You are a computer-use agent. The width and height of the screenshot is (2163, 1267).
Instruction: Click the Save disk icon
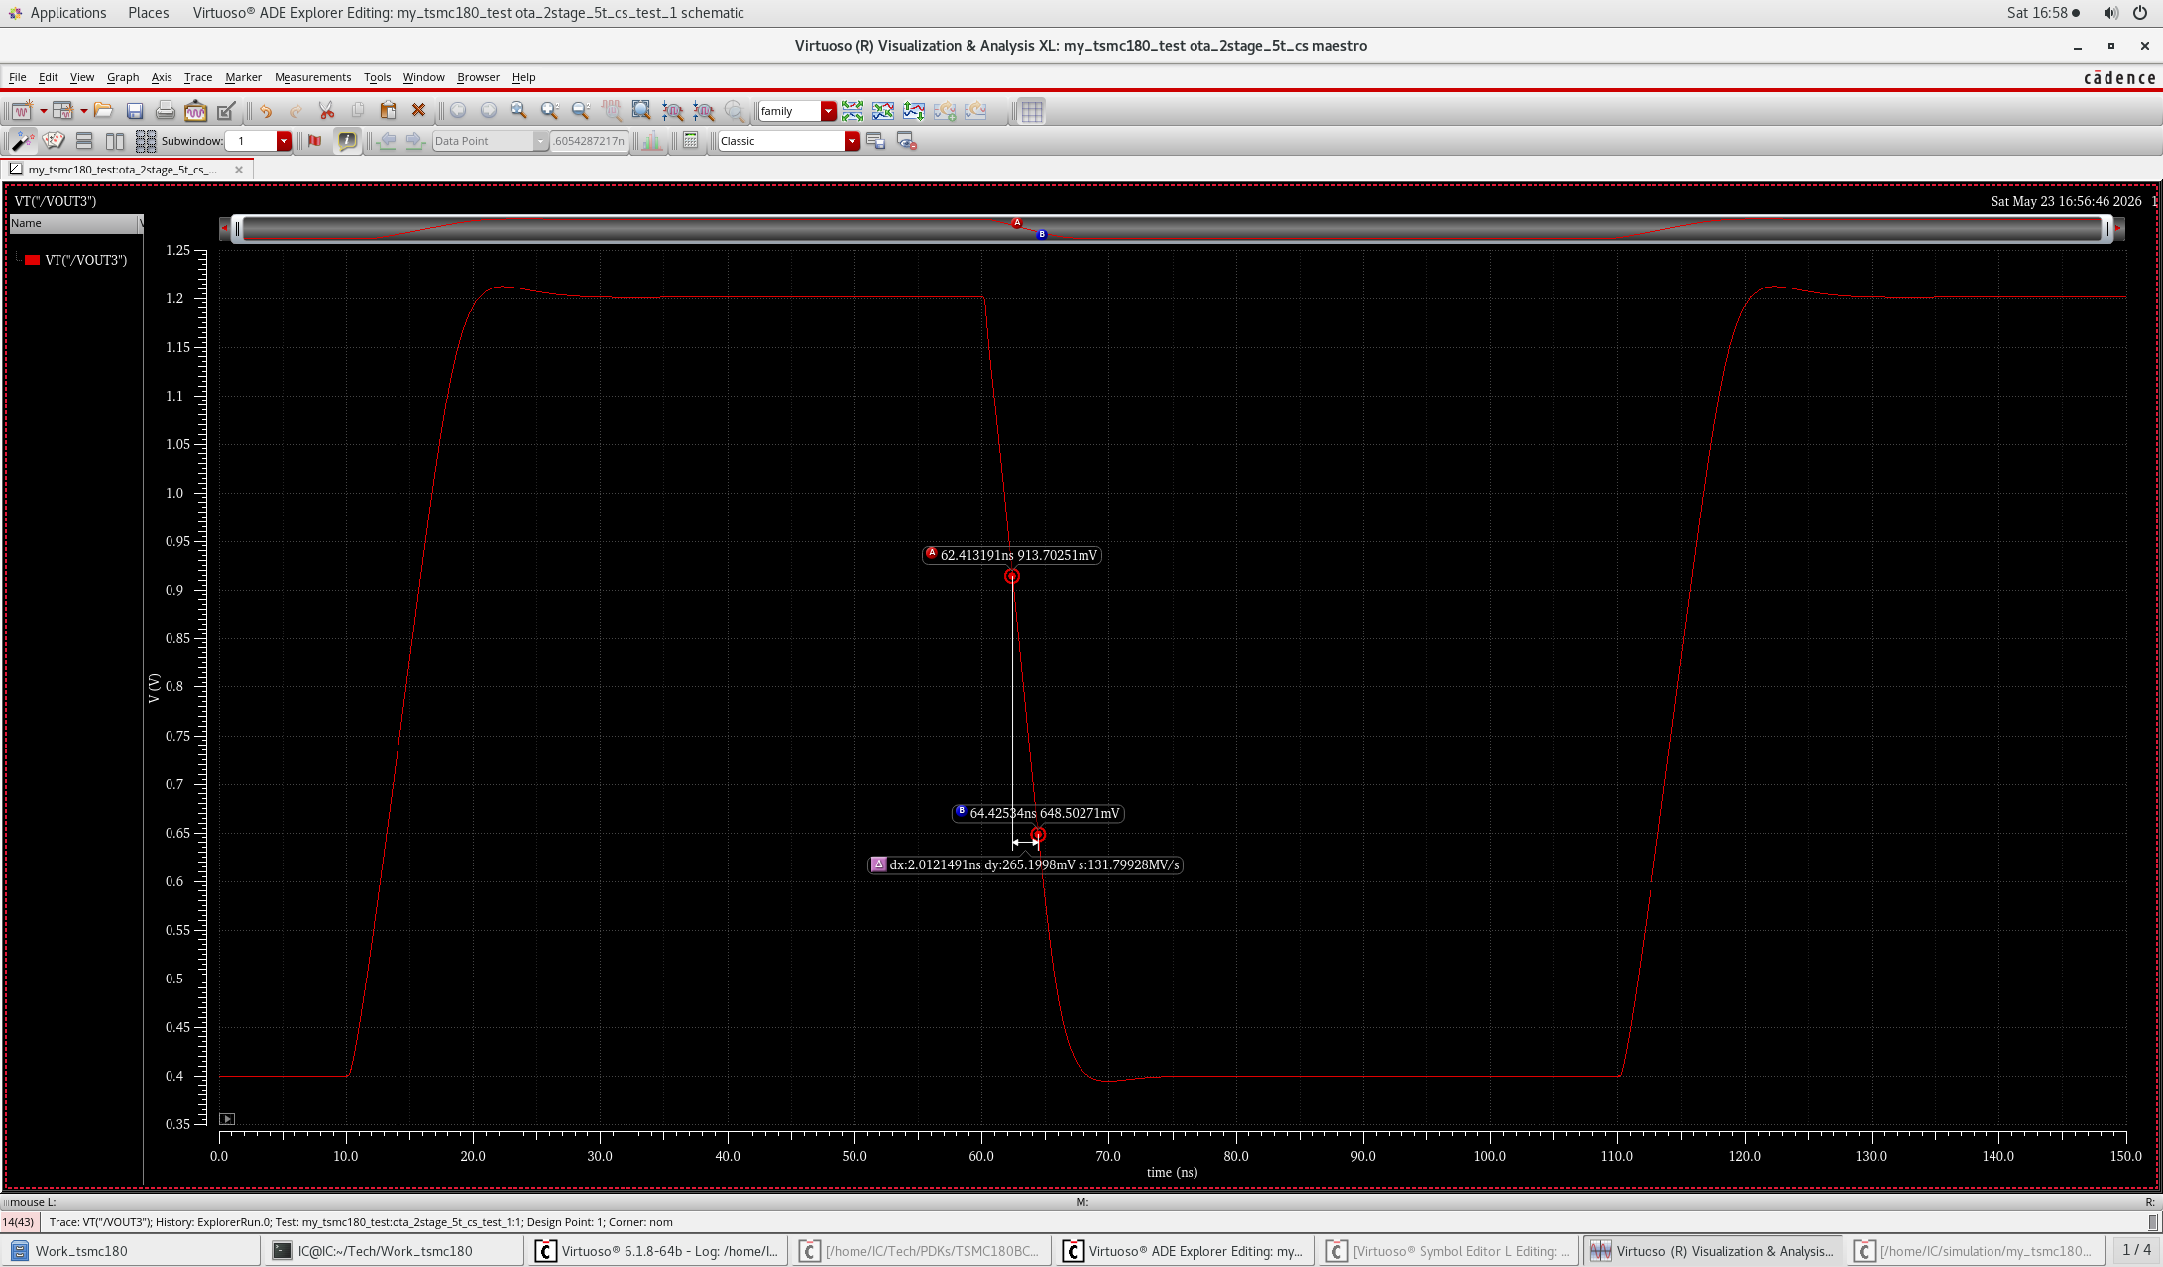(135, 111)
